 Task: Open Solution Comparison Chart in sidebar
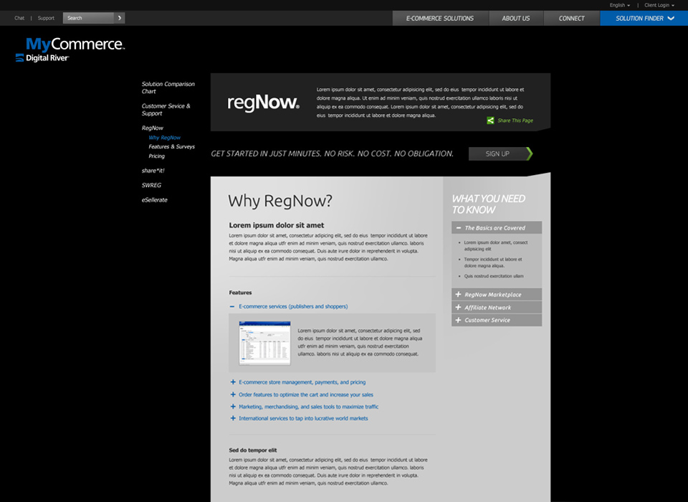[x=168, y=87]
